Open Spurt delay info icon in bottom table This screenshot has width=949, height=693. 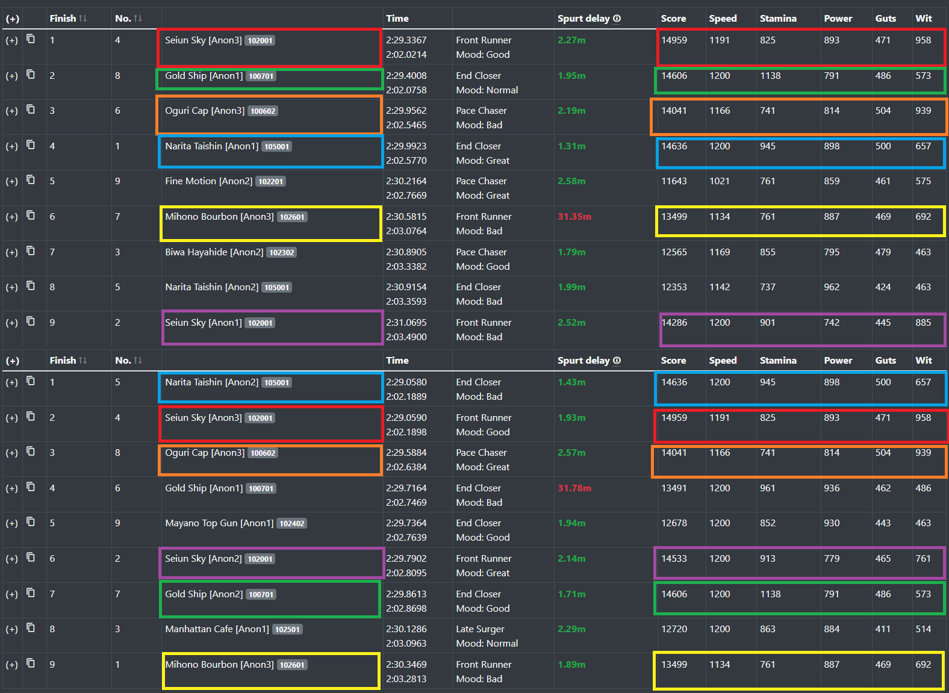point(617,361)
